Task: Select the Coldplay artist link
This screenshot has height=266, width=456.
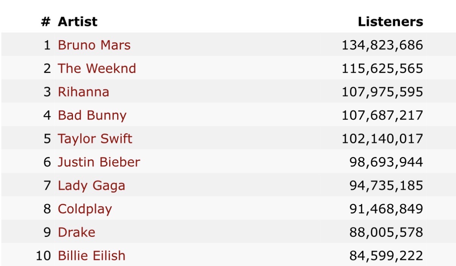Action: click(85, 209)
